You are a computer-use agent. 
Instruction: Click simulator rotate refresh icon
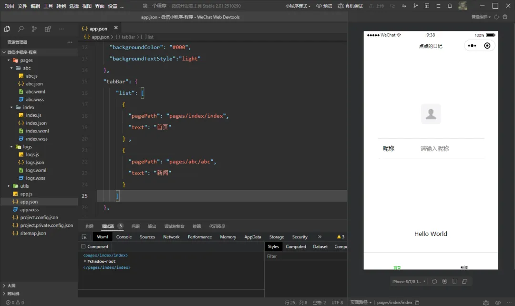coord(434,281)
